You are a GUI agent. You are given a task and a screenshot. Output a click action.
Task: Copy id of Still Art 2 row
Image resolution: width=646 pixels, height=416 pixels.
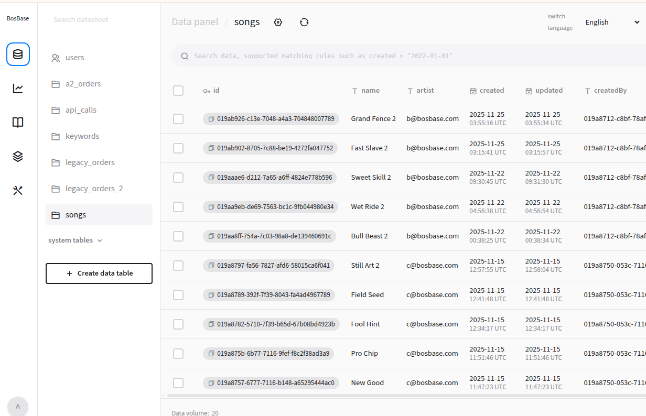pos(211,266)
